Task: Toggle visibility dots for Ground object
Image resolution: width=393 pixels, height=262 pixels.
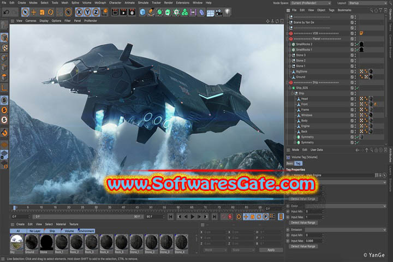Action: click(355, 77)
